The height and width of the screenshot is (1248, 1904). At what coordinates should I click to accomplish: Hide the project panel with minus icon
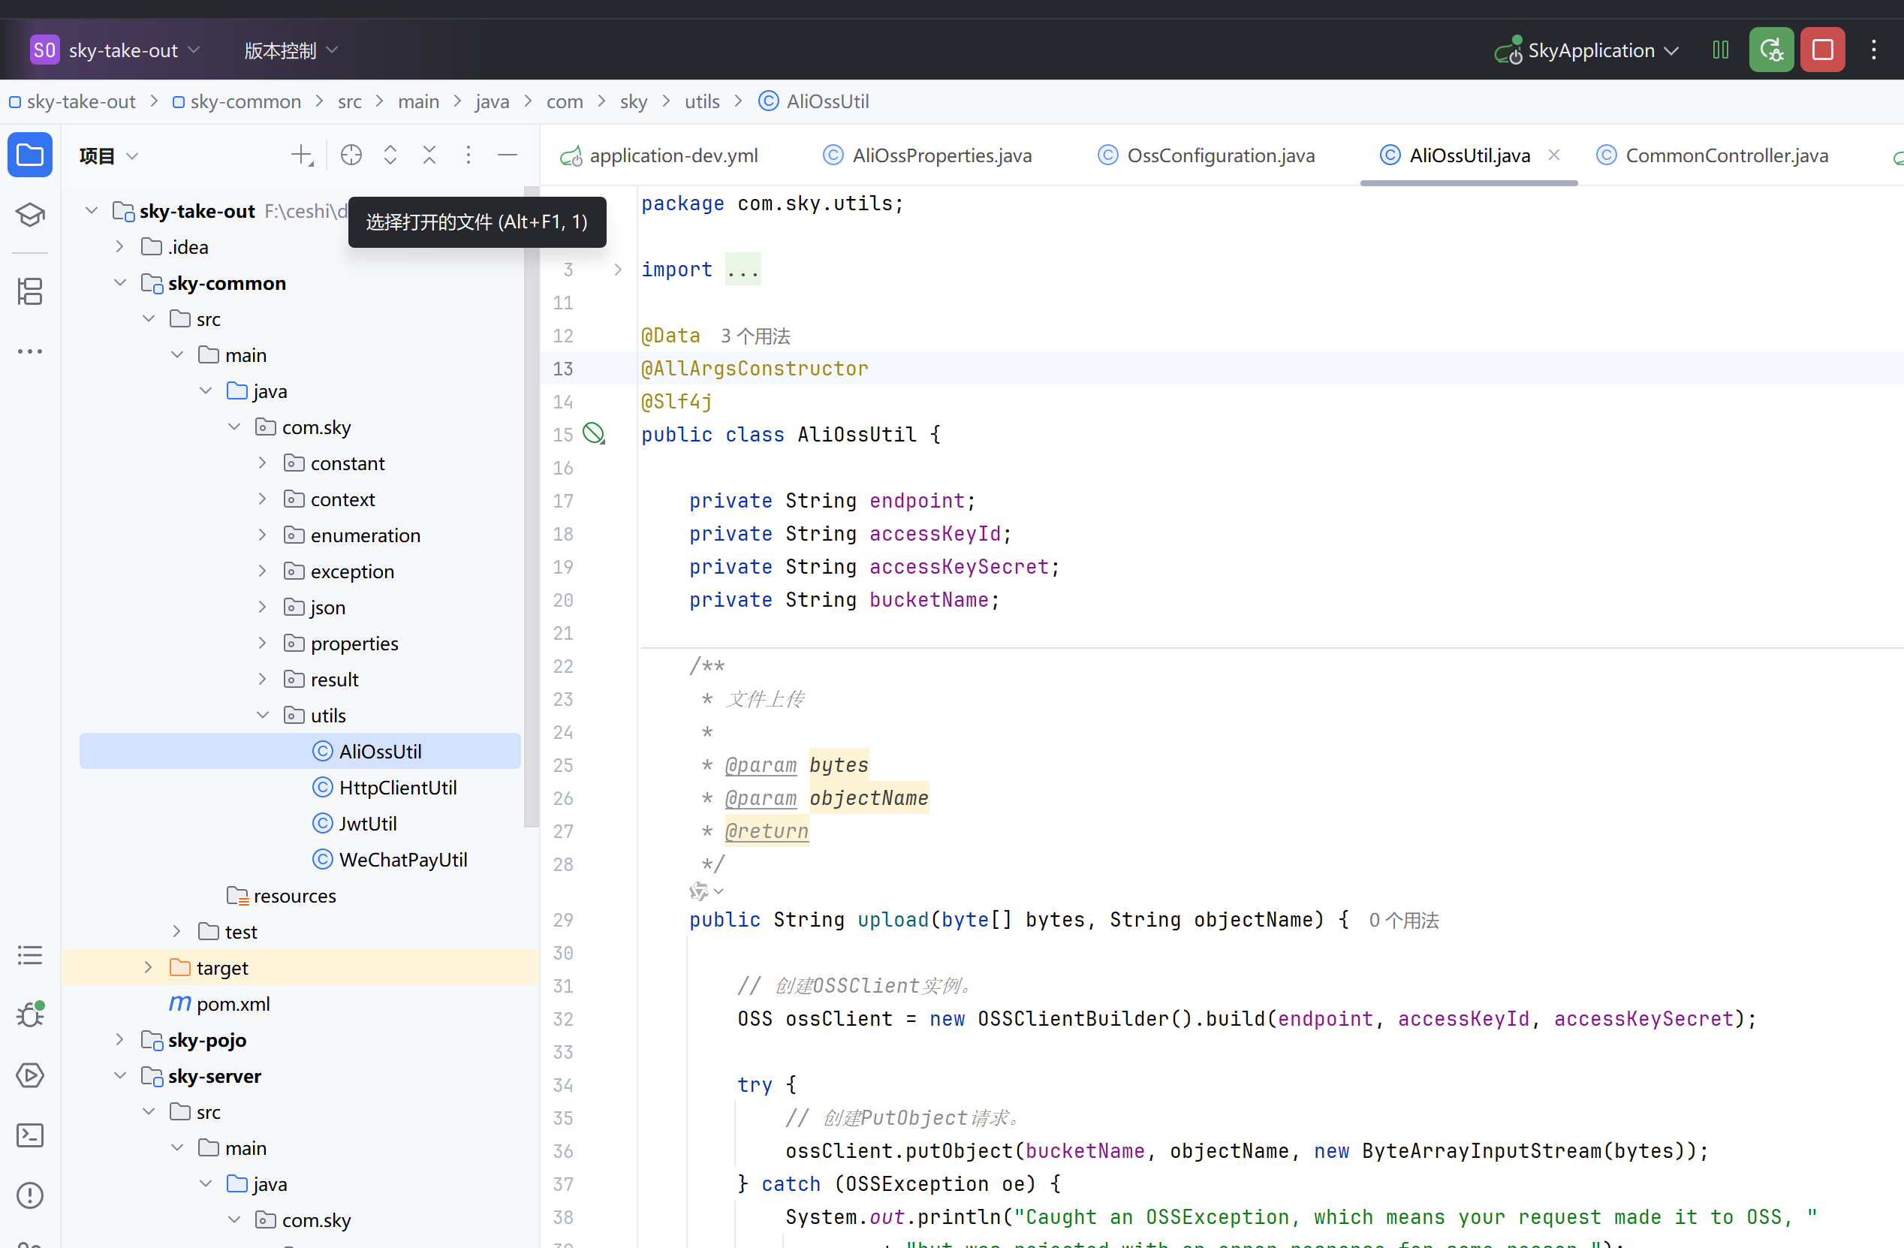click(x=508, y=155)
